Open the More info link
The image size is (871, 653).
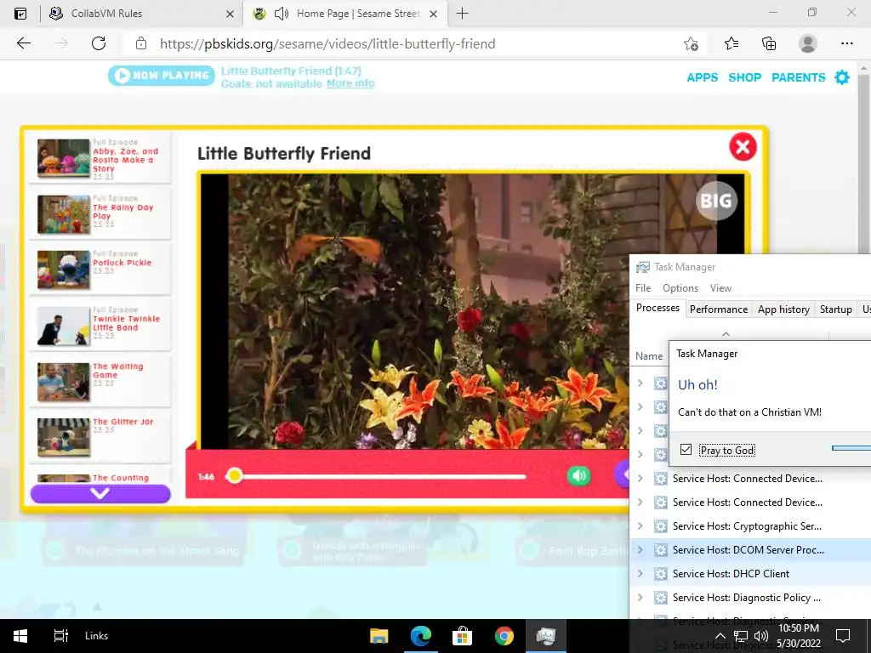350,83
